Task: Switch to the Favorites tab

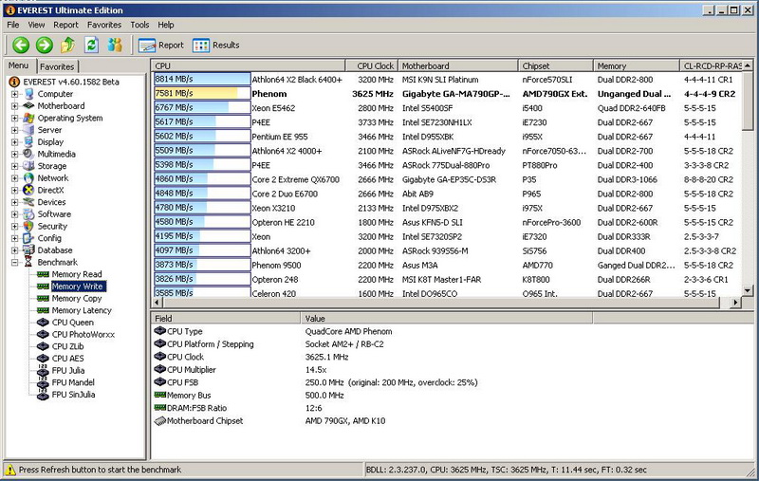Action: 57,66
